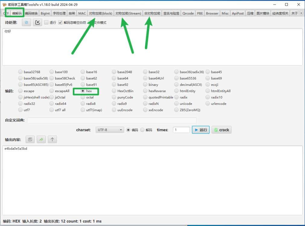Click into the 自定义词典 text field
Screen dimensions: 305x226
(x=112, y=121)
